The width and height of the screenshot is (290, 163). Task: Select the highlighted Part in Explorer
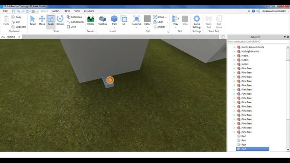point(252,149)
